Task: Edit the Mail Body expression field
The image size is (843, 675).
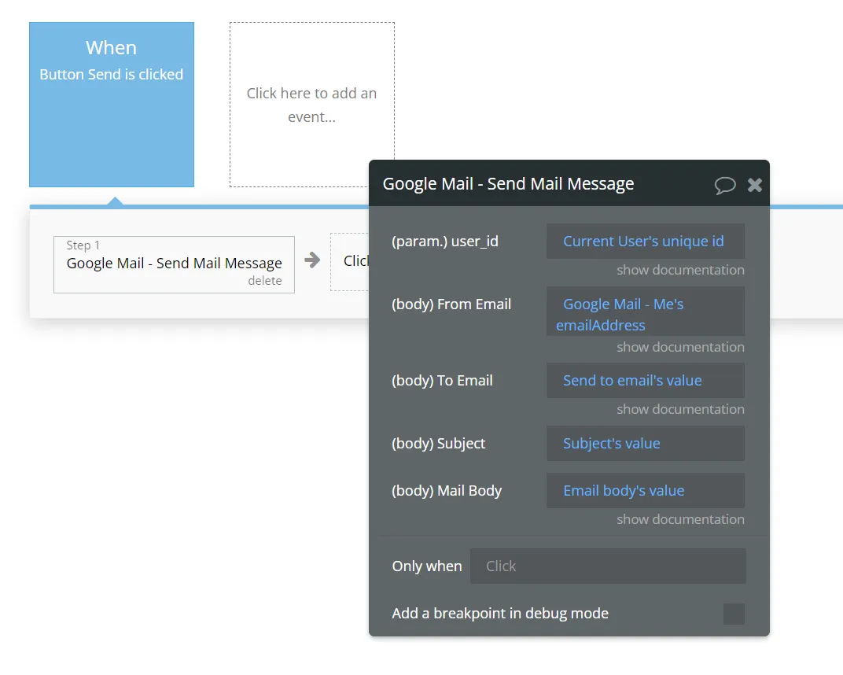Action: [646, 491]
